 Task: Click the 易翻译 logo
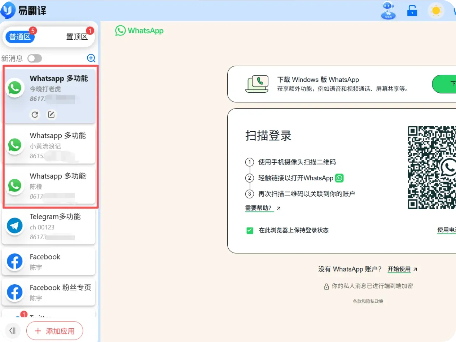24,11
